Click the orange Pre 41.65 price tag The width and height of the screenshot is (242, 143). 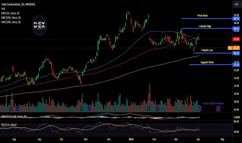[234, 48]
